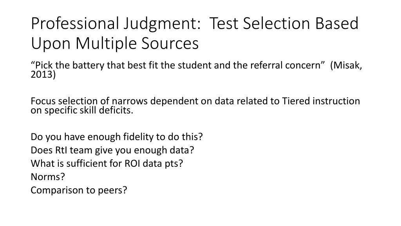Click the slide title 'Professional Judgment: Test Selection Based'
Screen dimensions: 401x226
[x=195, y=24]
